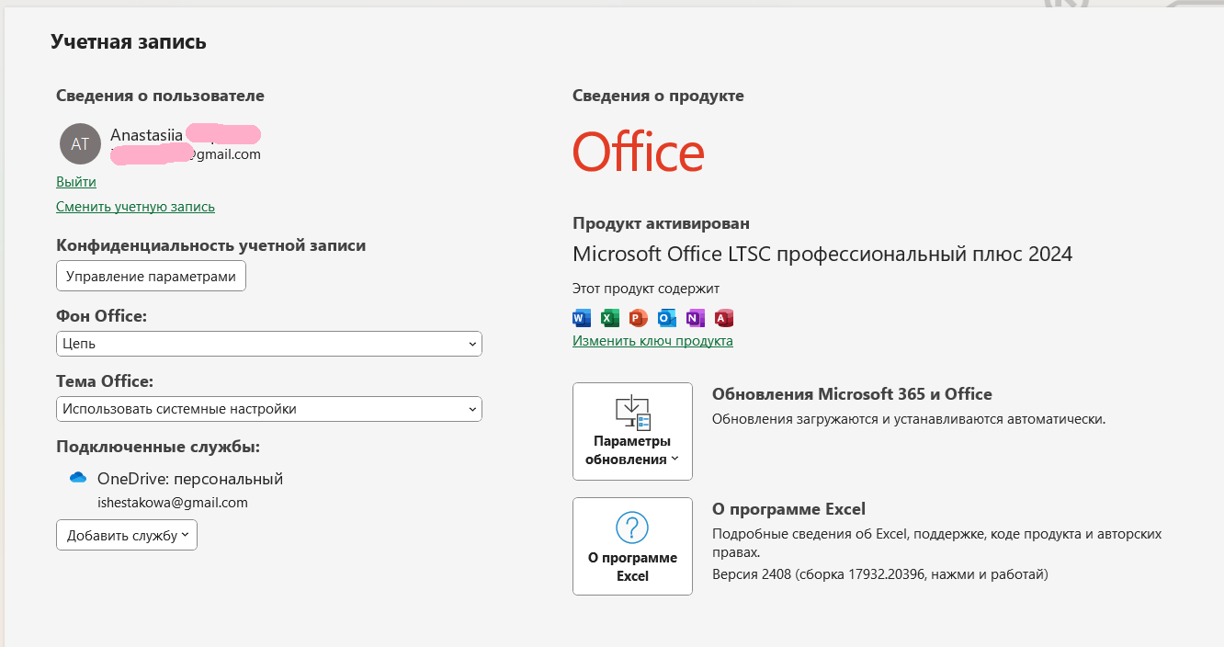Click О программе Excel heading text

(x=788, y=509)
